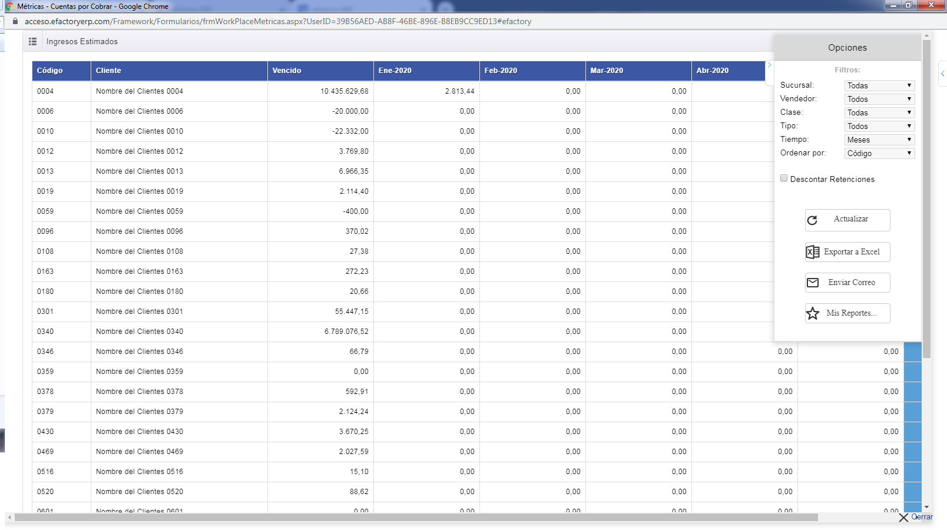Open the Tiempo dropdown set to Meses
The width and height of the screenshot is (947, 530).
click(879, 140)
